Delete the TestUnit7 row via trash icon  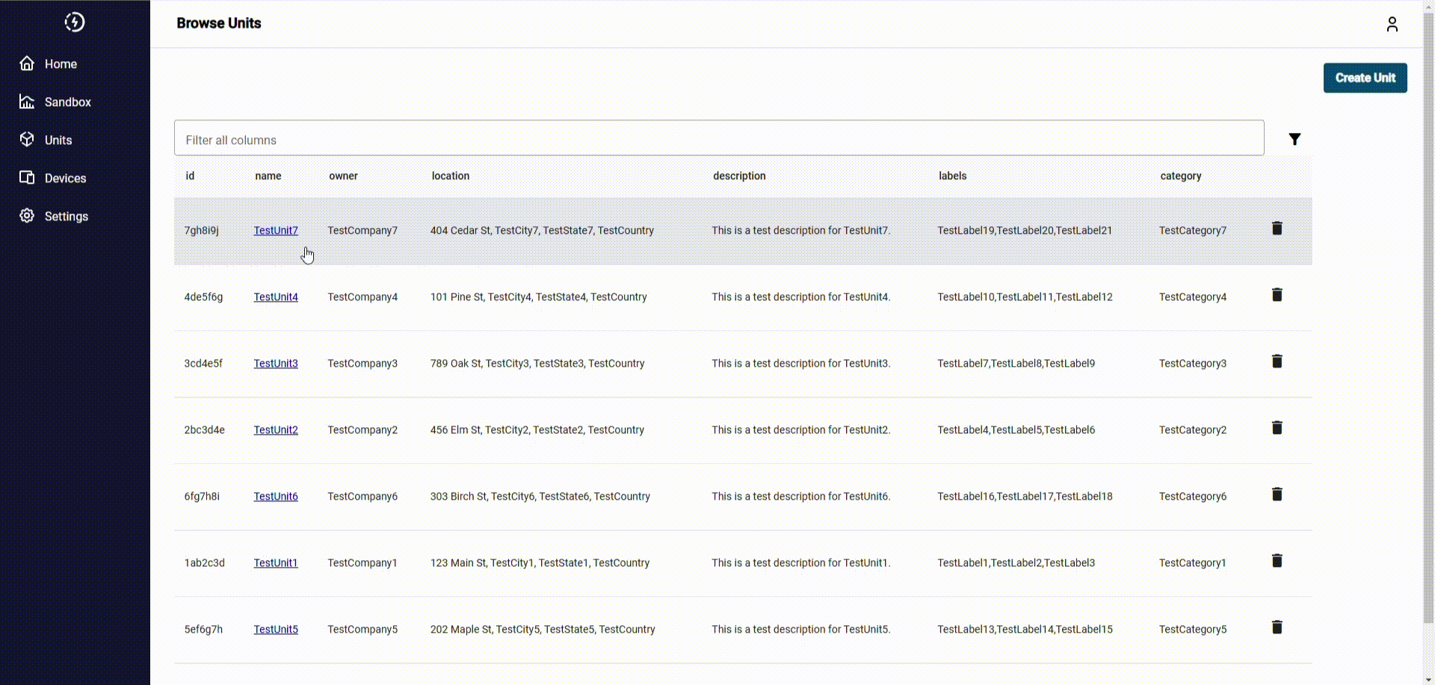pyautogui.click(x=1277, y=229)
